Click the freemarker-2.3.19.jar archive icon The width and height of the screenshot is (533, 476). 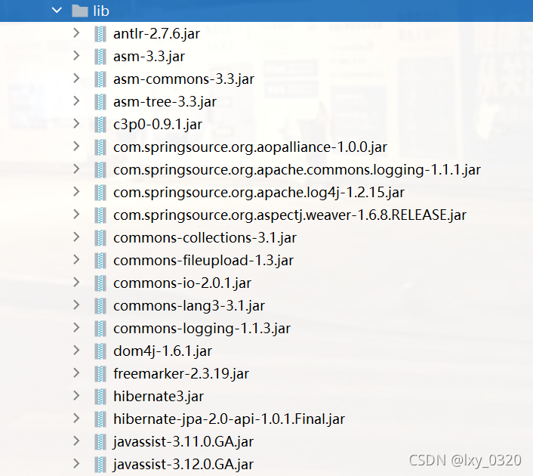[x=100, y=373]
